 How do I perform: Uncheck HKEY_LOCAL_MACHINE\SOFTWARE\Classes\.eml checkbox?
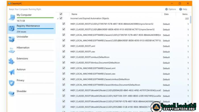(x=64, y=68)
